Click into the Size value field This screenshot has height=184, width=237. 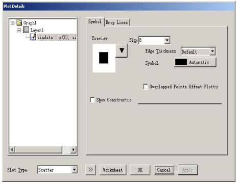(x=152, y=40)
